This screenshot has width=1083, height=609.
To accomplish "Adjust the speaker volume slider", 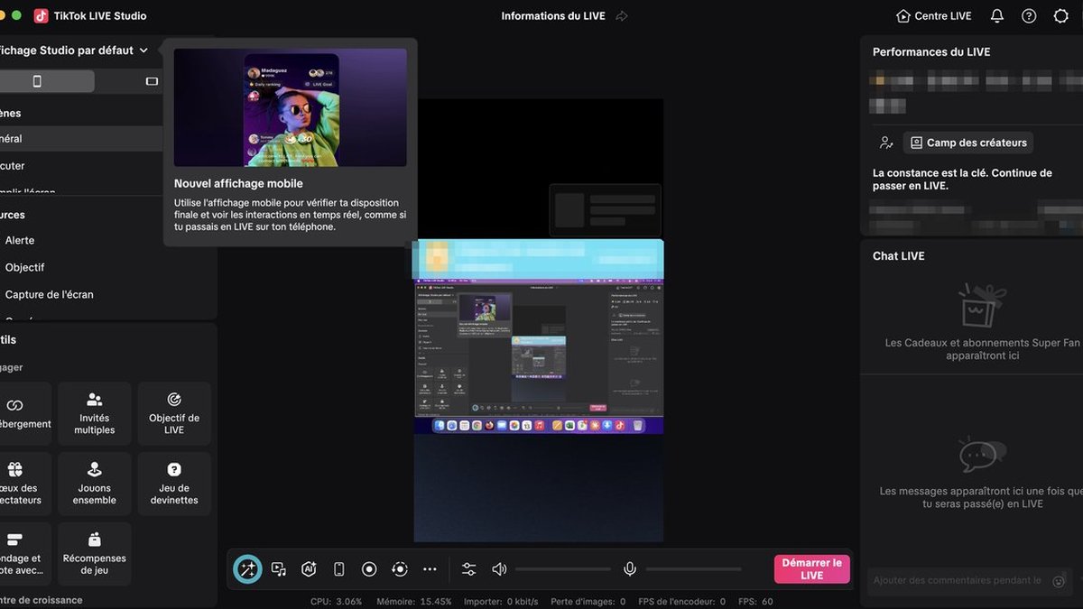I will click(563, 569).
